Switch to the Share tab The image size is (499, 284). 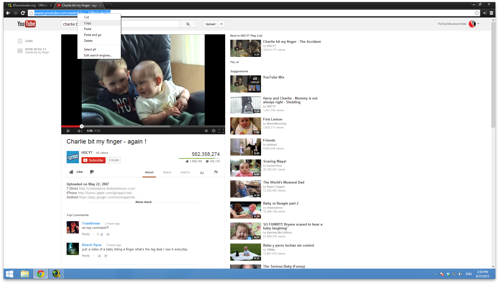click(x=167, y=172)
